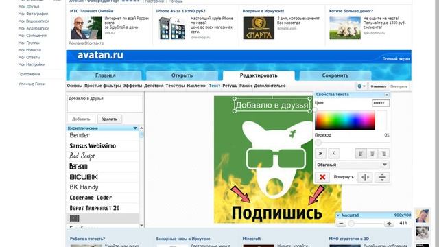This screenshot has height=247, width=439.
Task: Open the Дополнительно menu item
Action: point(270,86)
